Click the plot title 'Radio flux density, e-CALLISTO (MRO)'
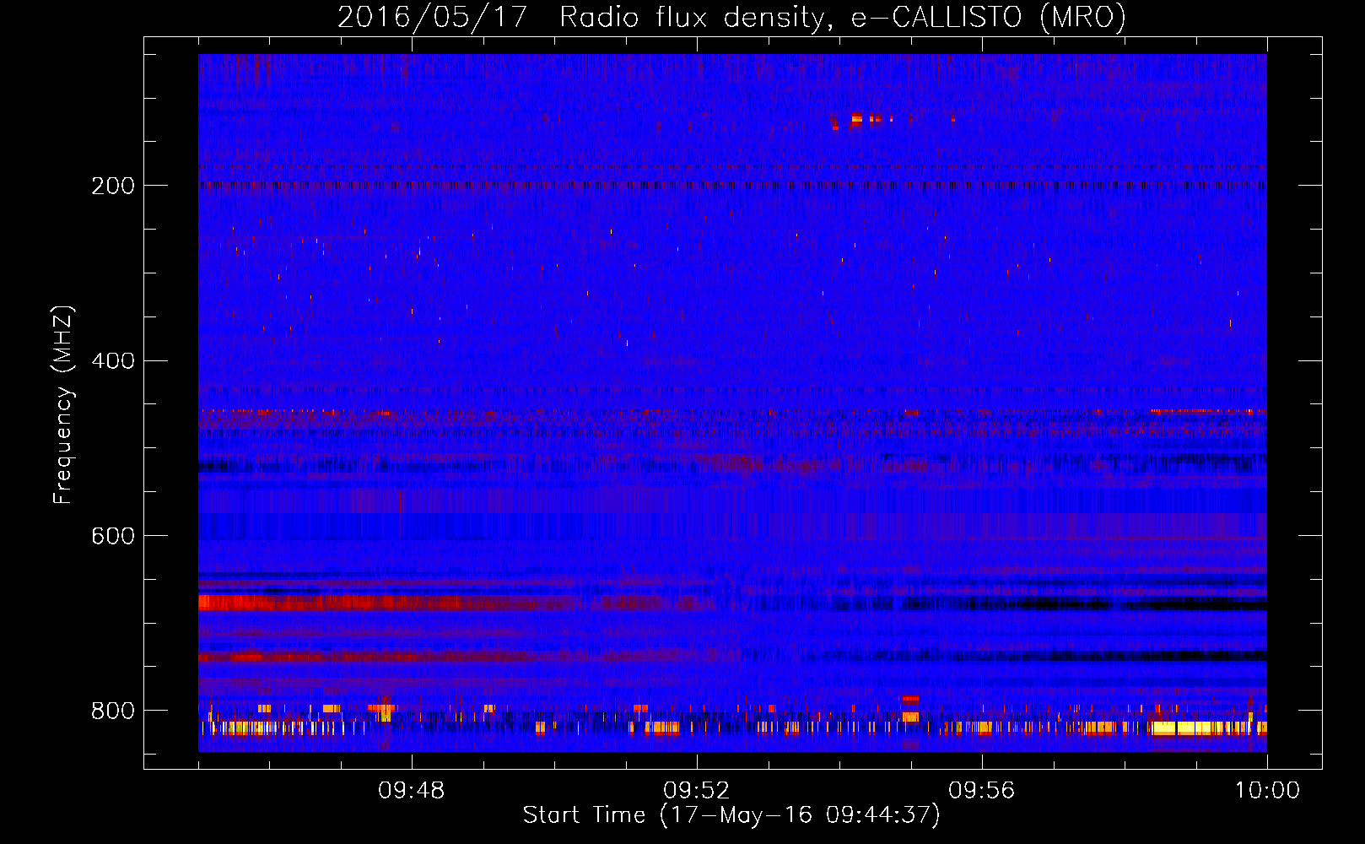Image resolution: width=1365 pixels, height=844 pixels. (x=842, y=18)
